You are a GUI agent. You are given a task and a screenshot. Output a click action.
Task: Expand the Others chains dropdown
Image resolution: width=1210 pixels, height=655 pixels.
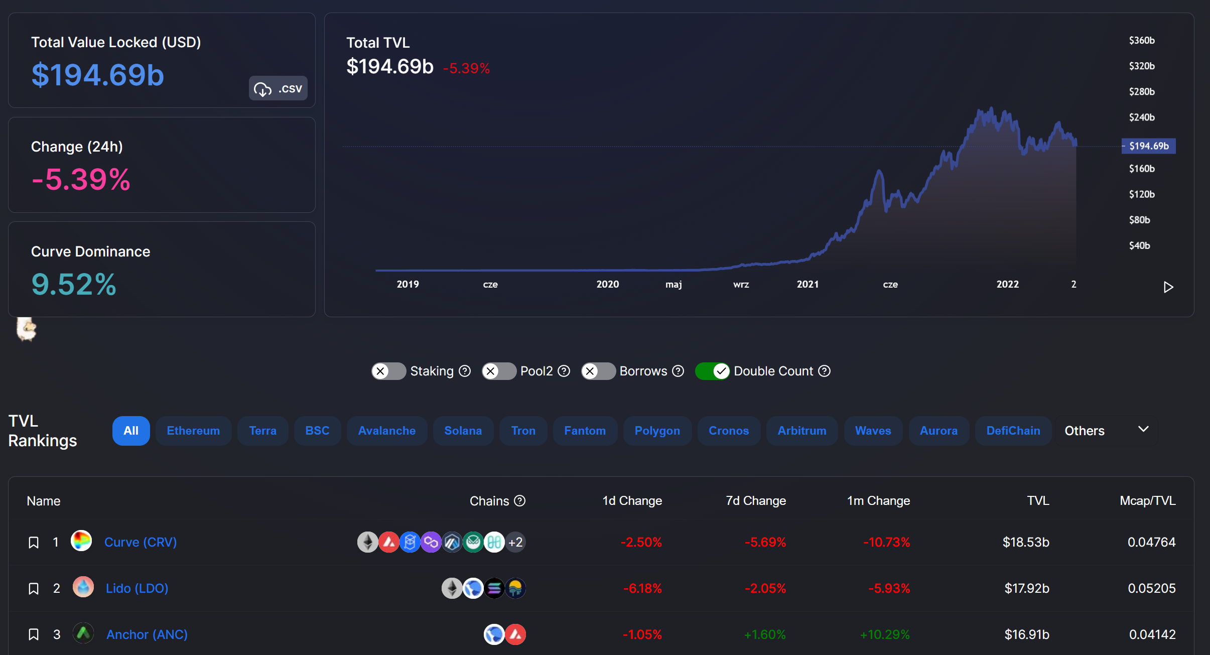pyautogui.click(x=1106, y=431)
